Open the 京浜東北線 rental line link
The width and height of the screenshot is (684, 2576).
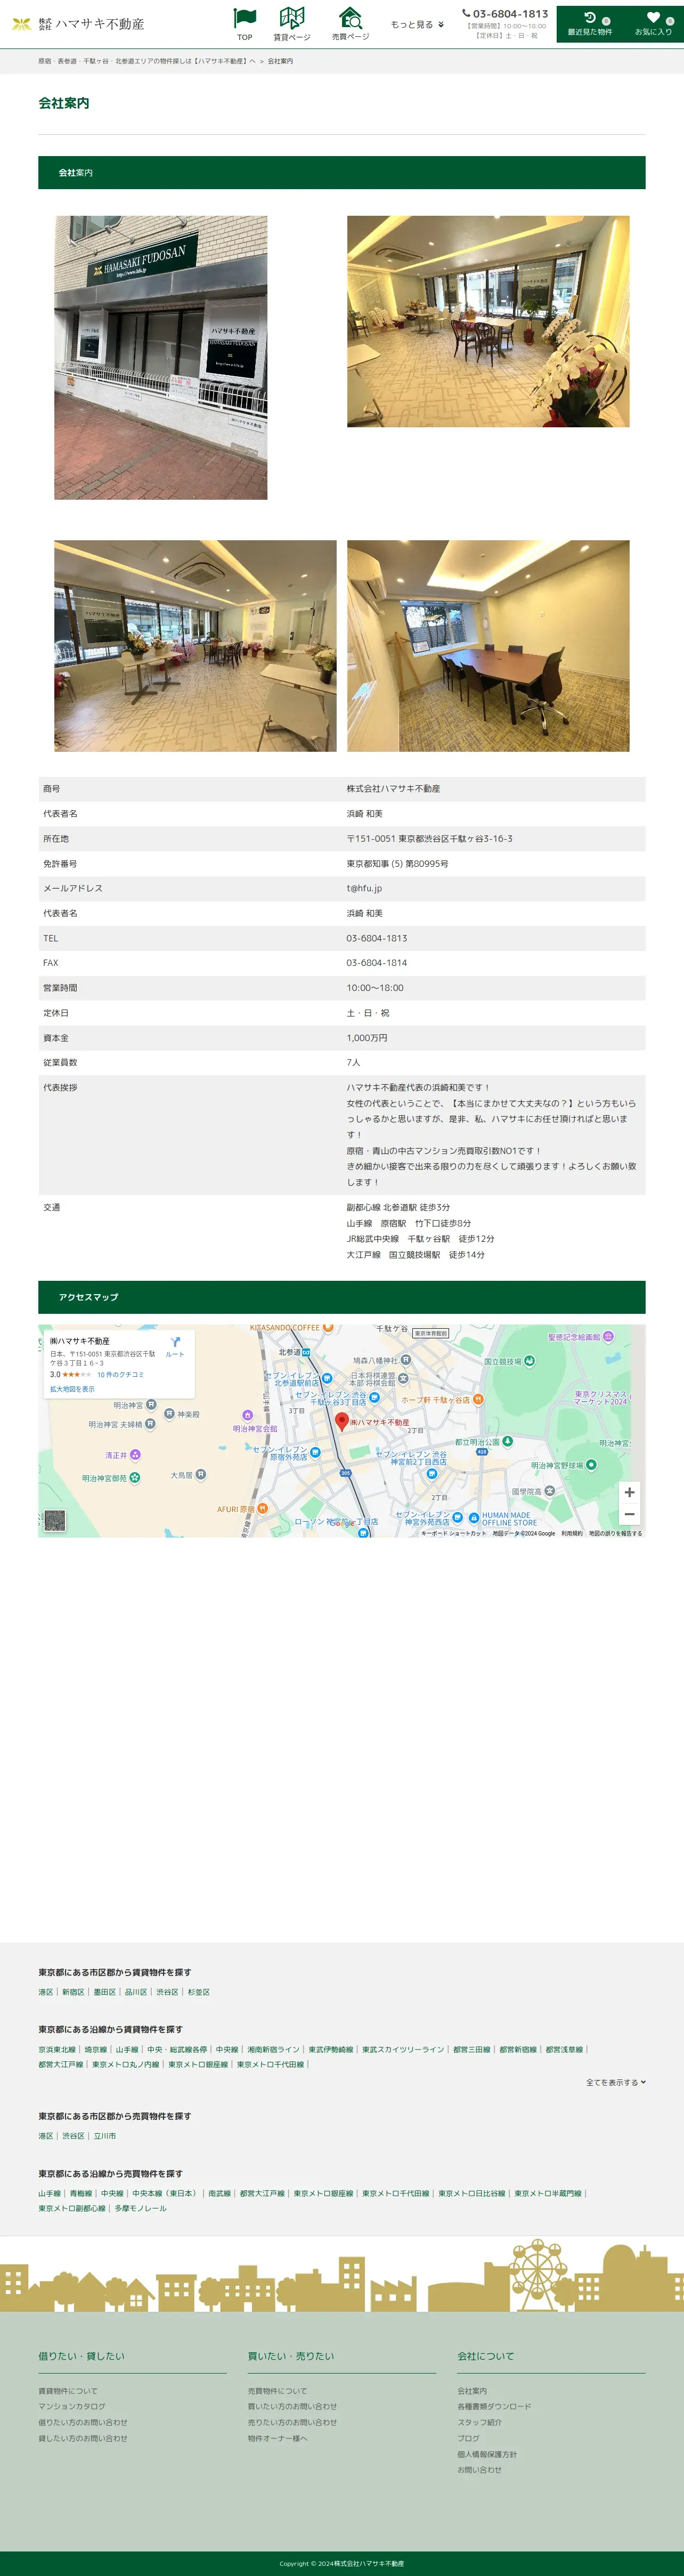(57, 2049)
